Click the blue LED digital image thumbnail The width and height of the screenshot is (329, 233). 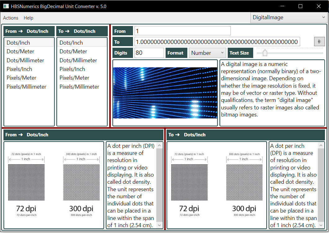coord(165,93)
